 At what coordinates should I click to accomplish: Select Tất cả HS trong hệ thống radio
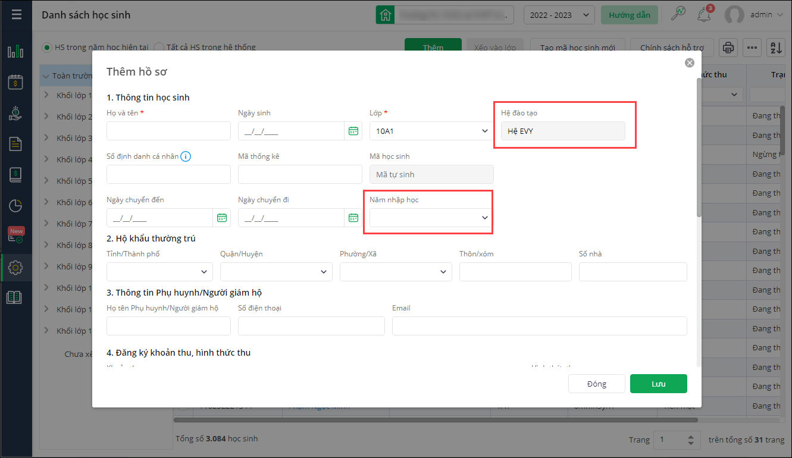[159, 47]
